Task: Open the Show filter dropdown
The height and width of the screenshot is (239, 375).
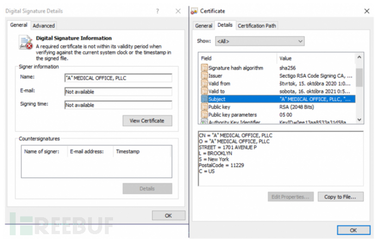Action: click(x=259, y=41)
